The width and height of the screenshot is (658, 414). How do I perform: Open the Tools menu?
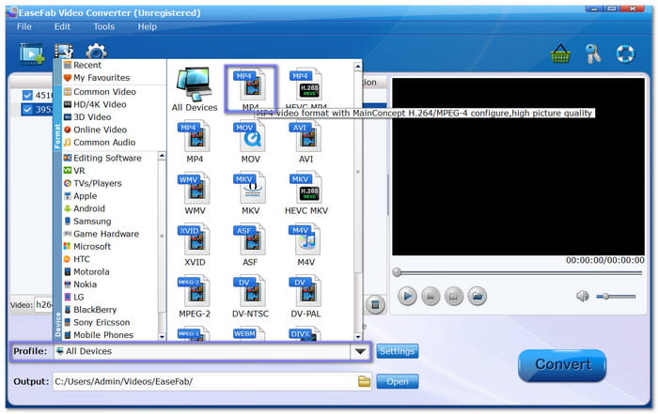tap(103, 26)
